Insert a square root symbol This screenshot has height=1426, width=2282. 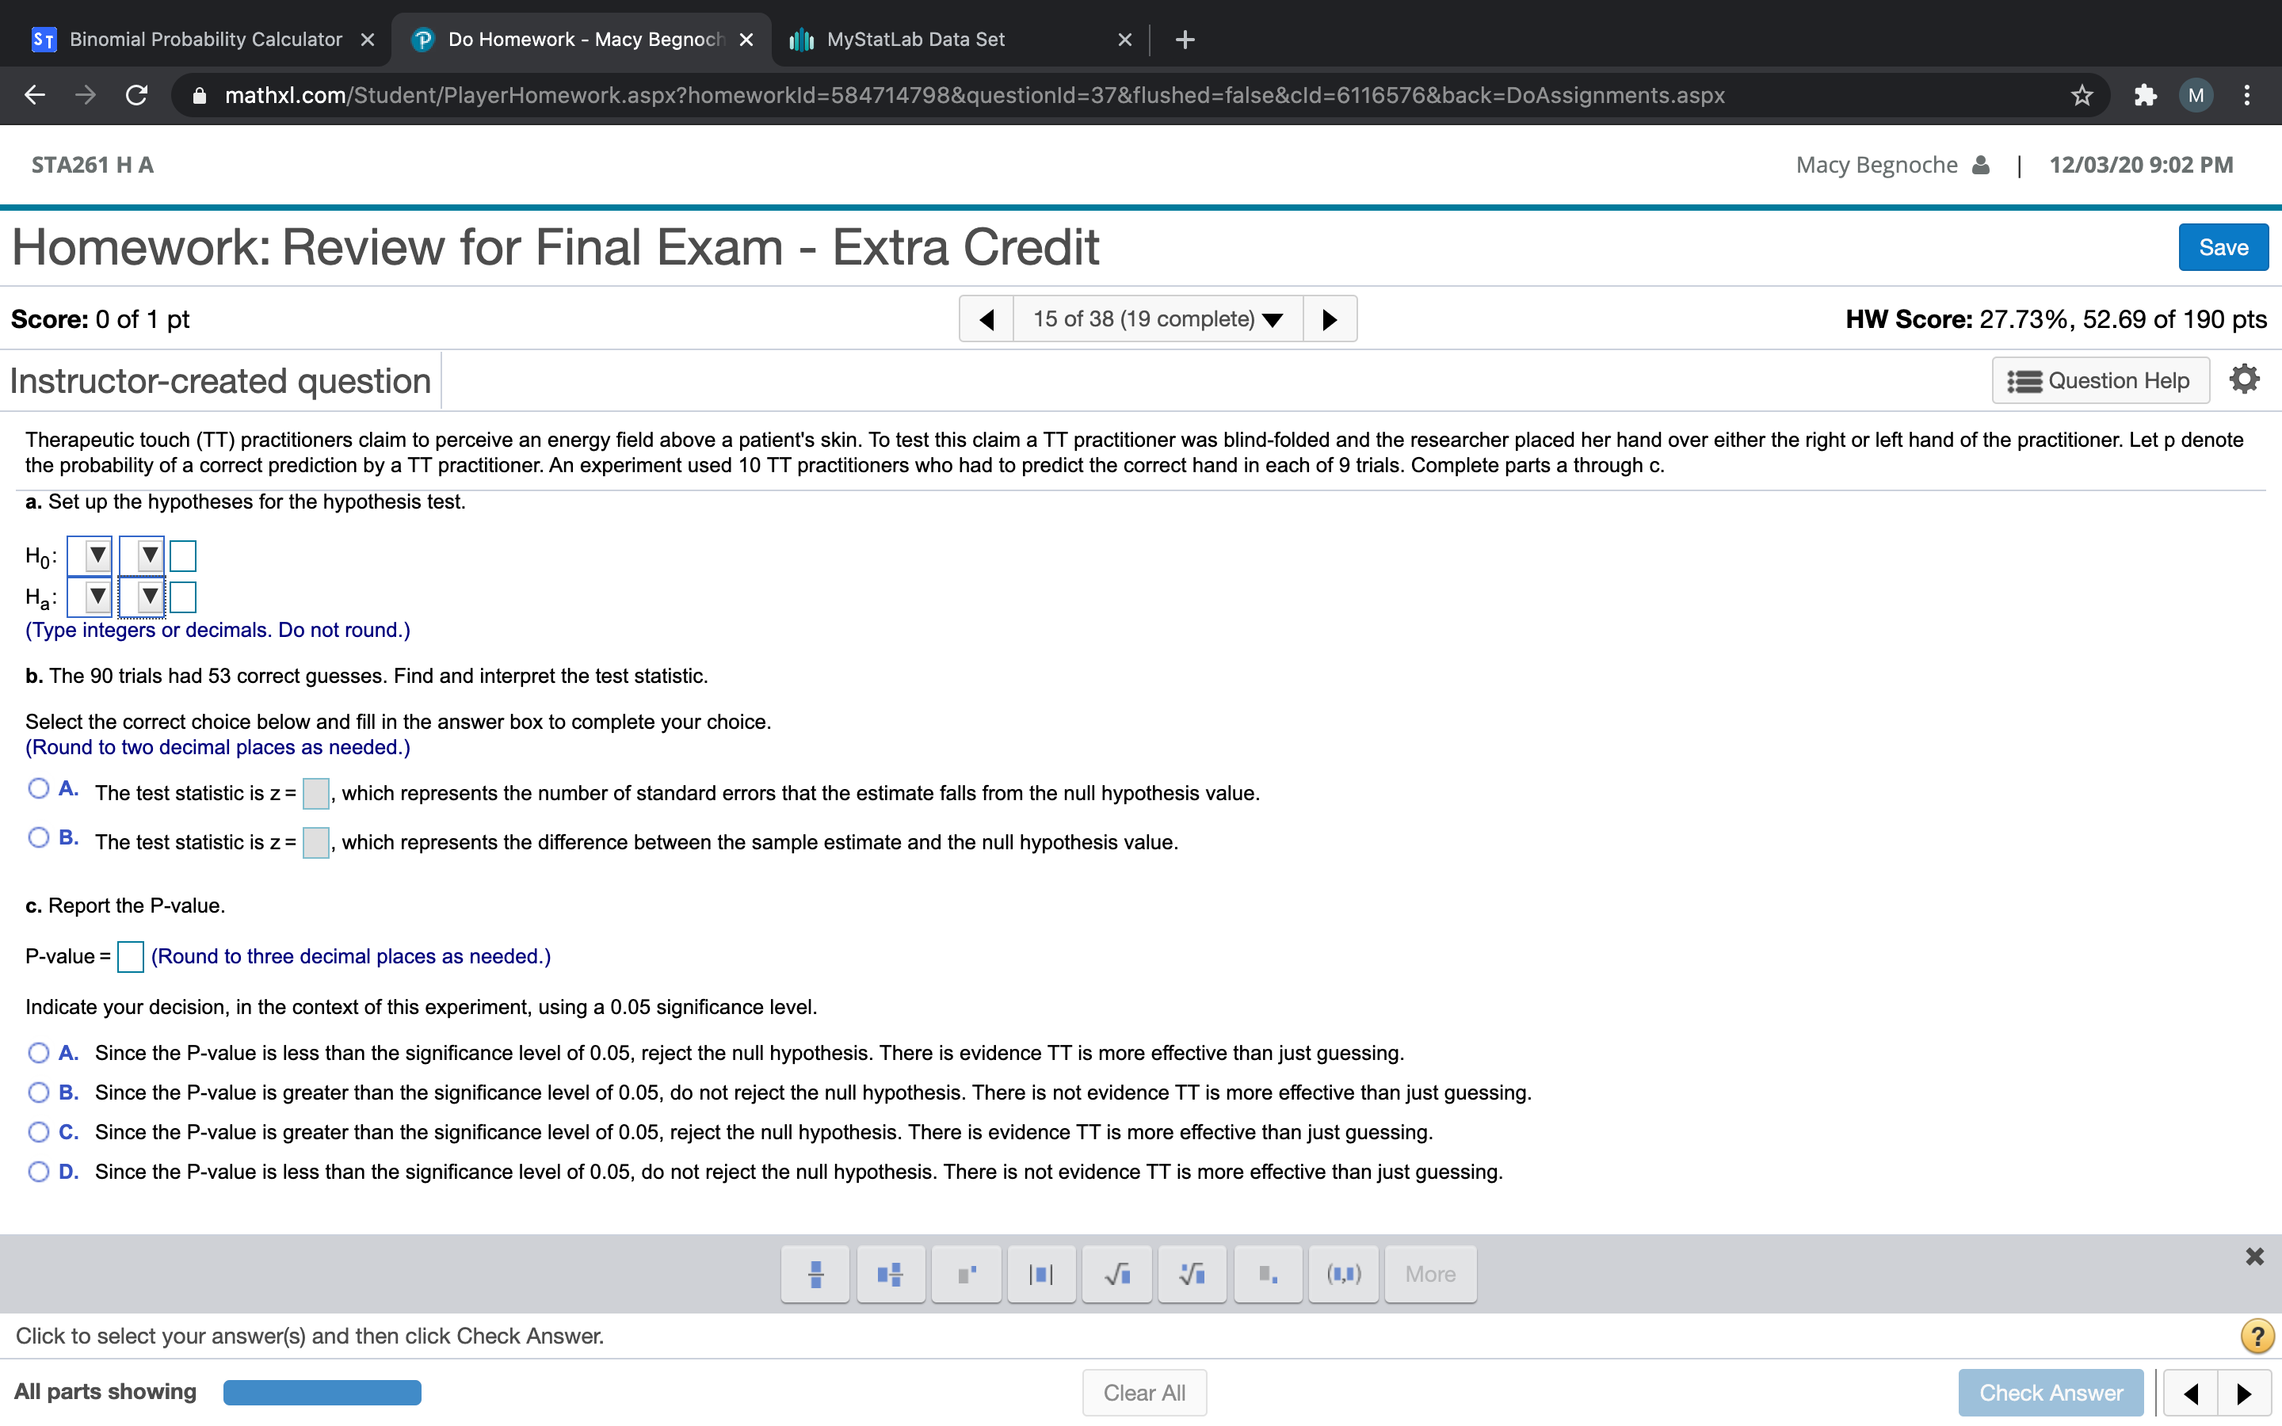click(1116, 1273)
